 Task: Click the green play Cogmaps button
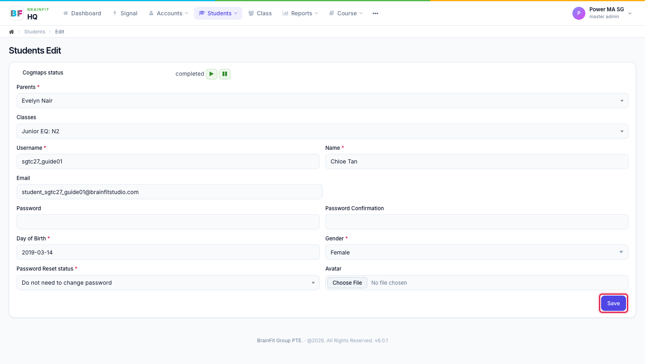pos(212,74)
